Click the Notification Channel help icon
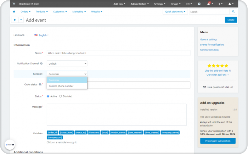Image resolution: width=248 pixels, height=154 pixels. coord(41,64)
